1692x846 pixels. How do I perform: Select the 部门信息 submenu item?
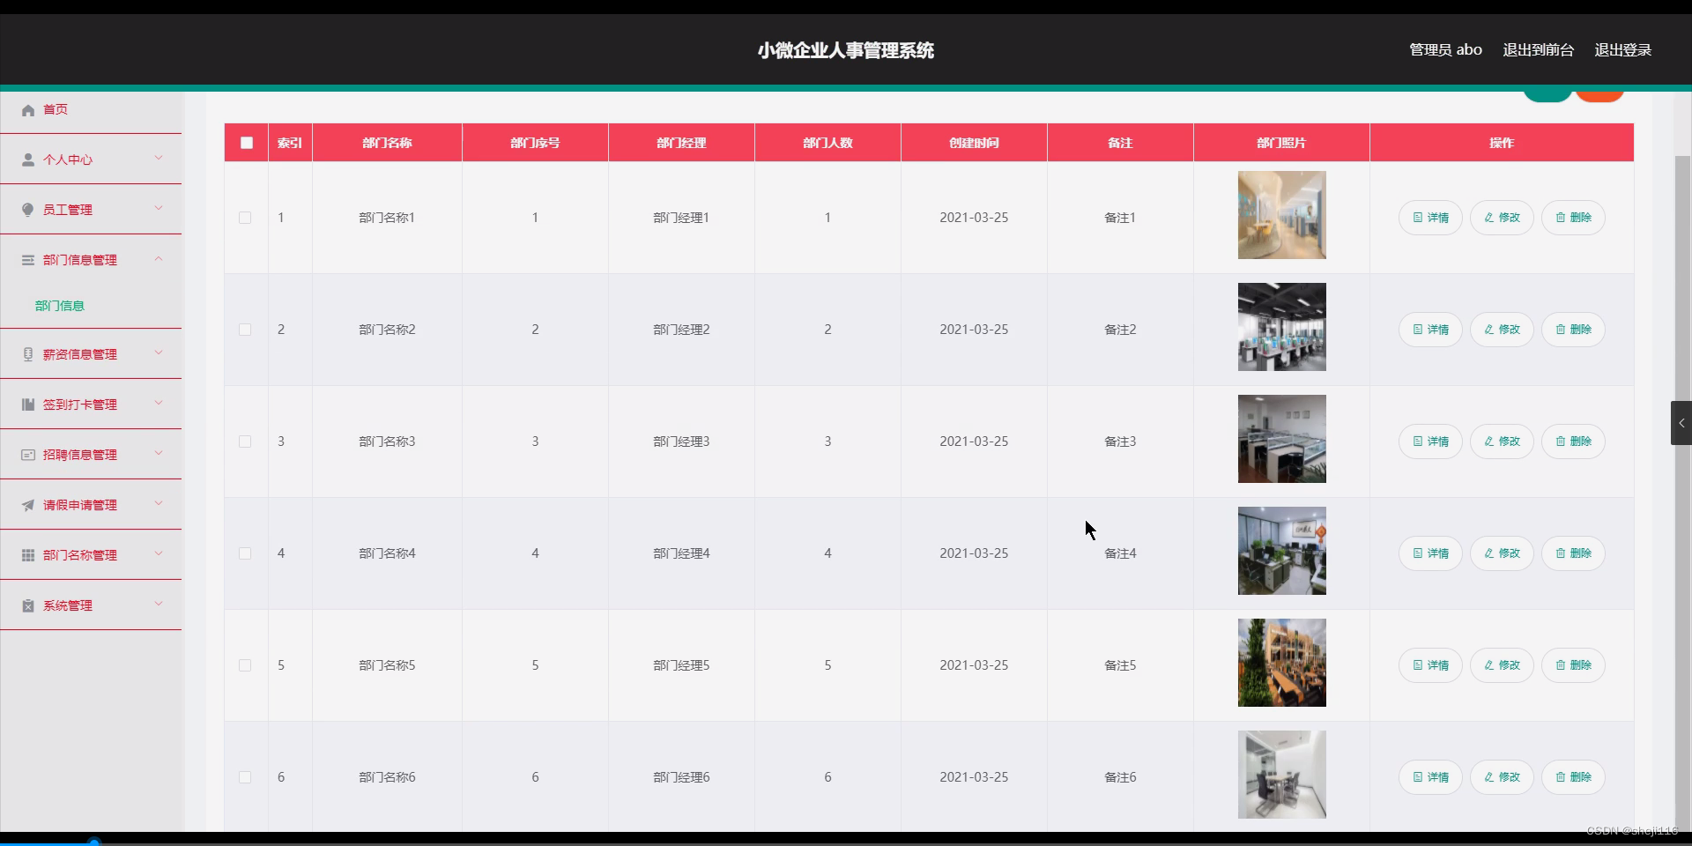[x=59, y=306]
